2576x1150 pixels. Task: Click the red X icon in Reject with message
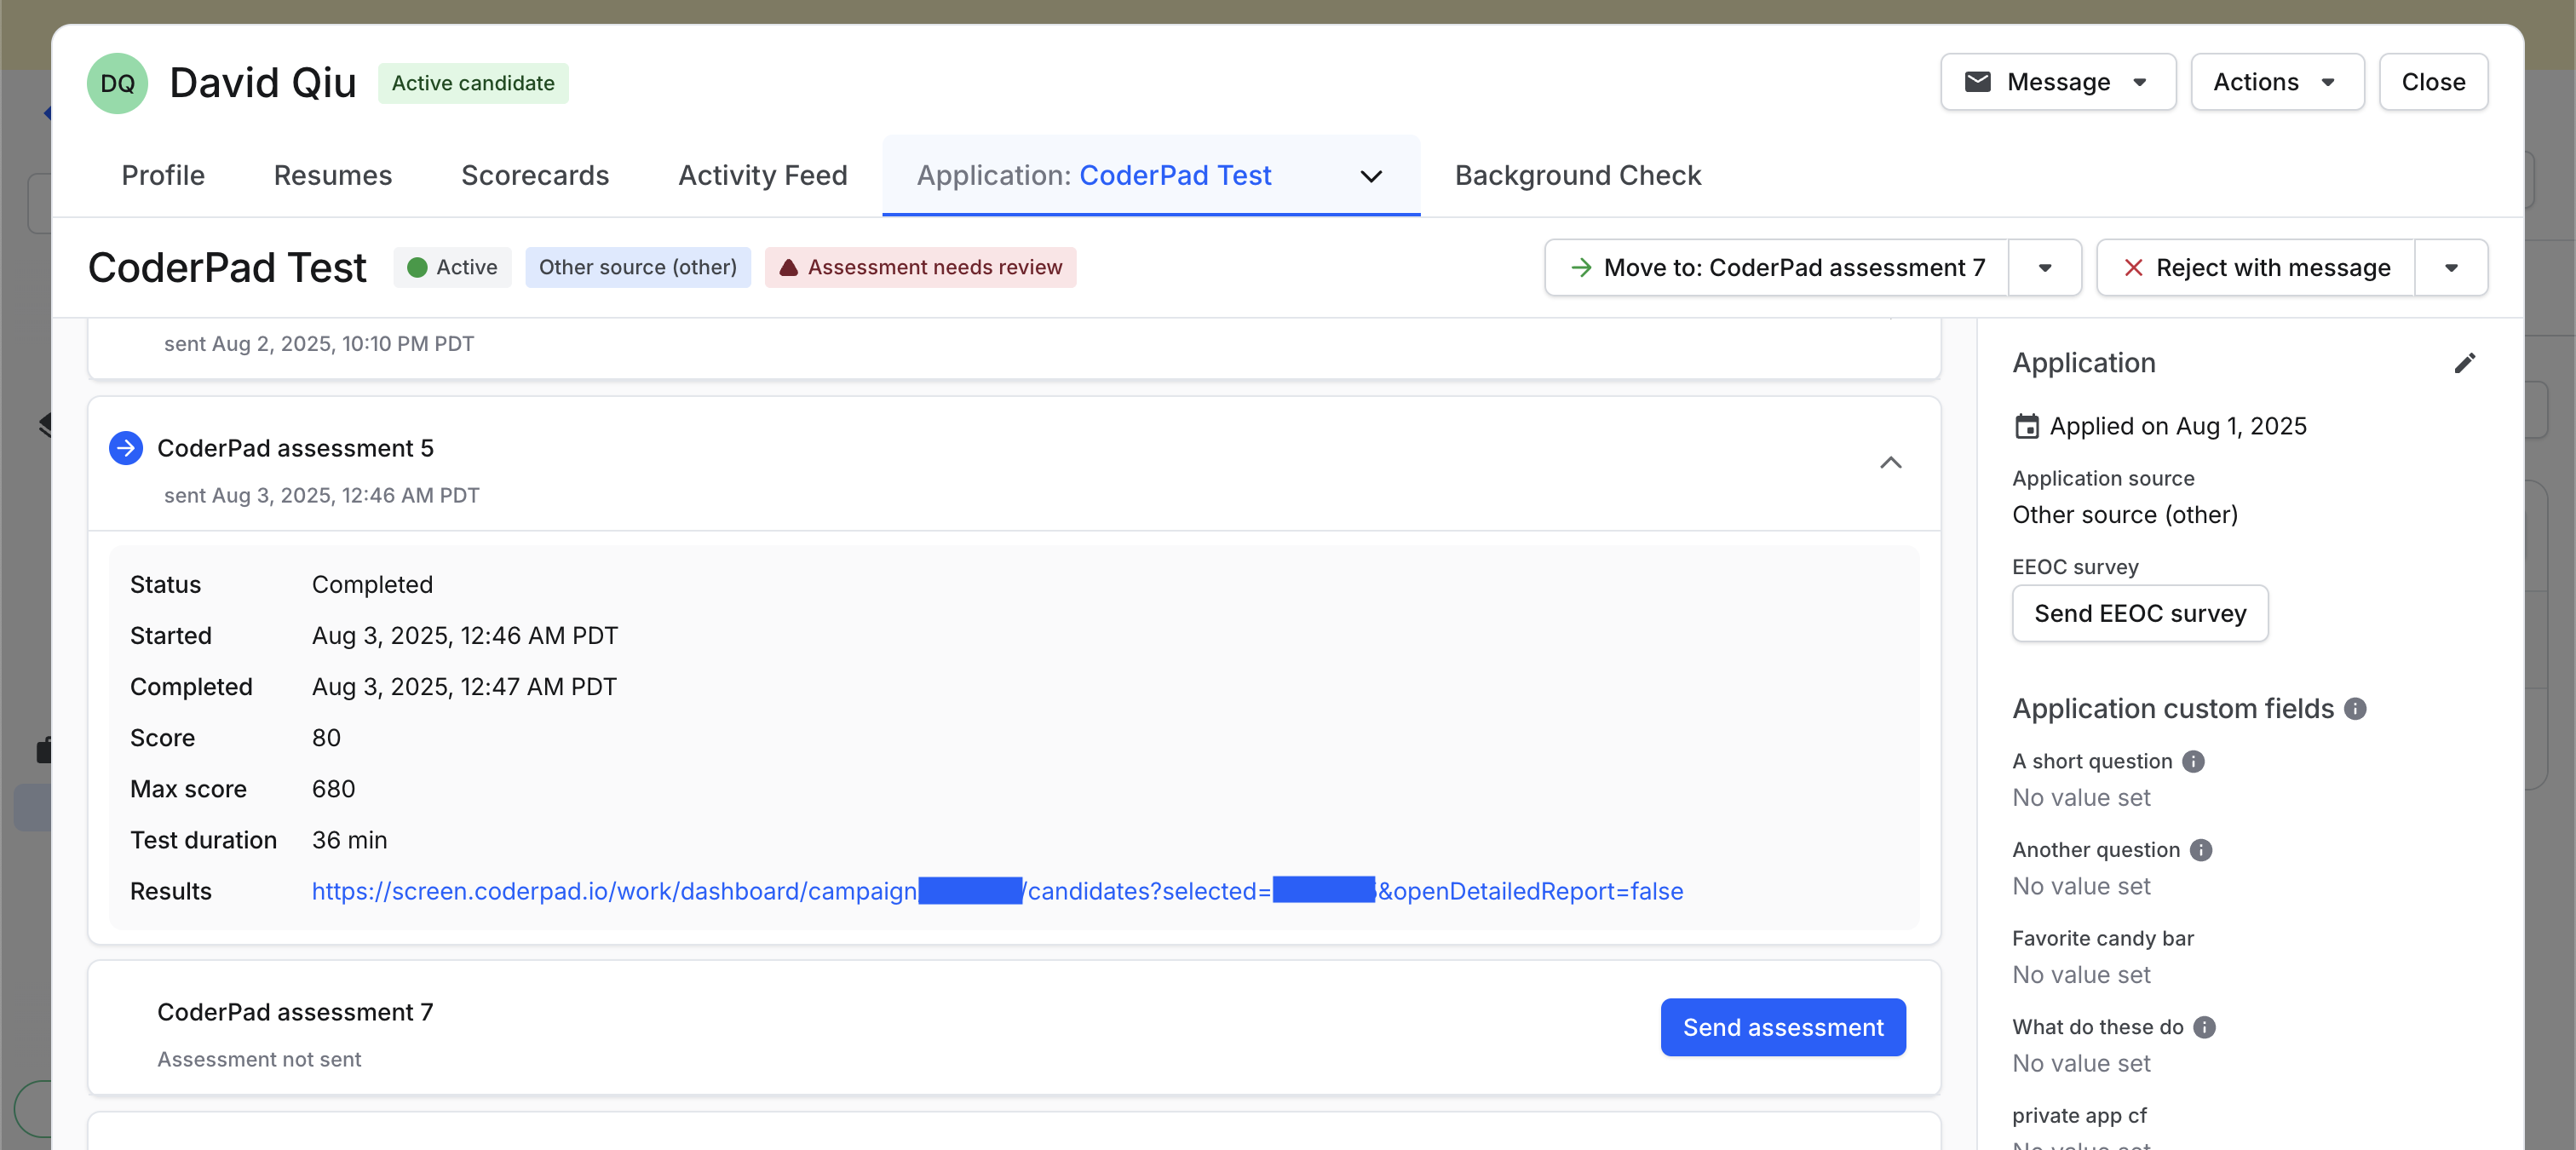coord(2133,267)
